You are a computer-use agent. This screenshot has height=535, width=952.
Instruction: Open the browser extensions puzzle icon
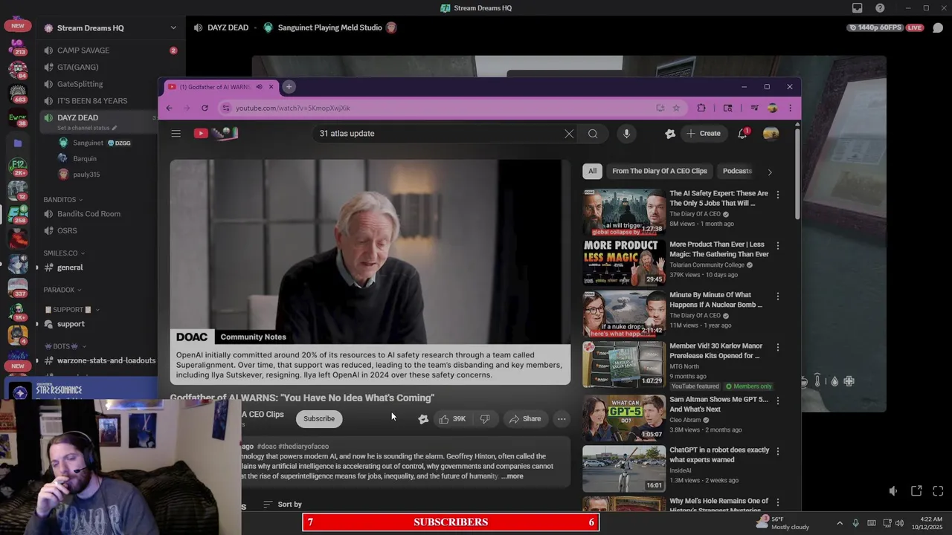701,108
